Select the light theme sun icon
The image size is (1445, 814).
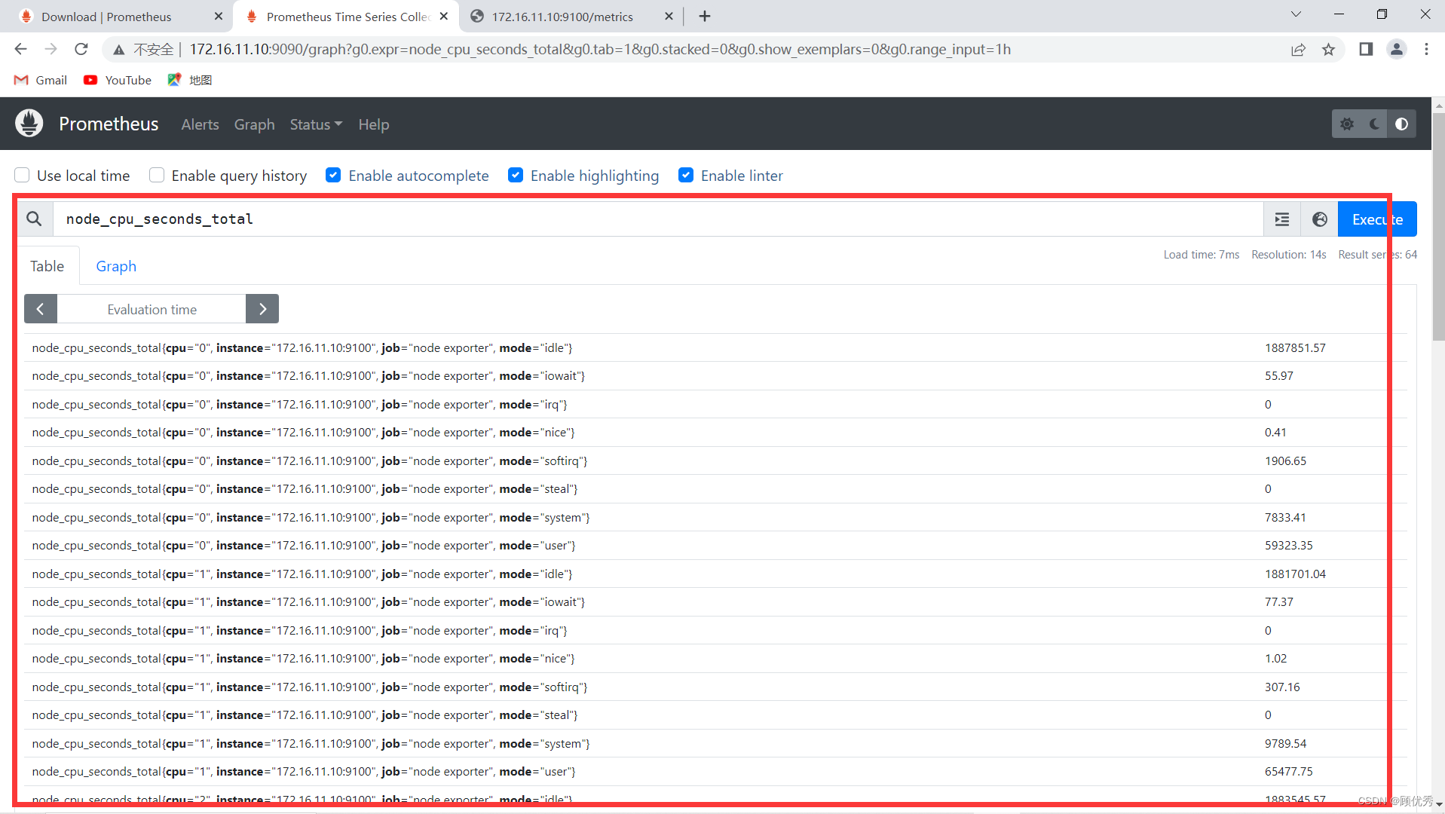[x=1348, y=124]
